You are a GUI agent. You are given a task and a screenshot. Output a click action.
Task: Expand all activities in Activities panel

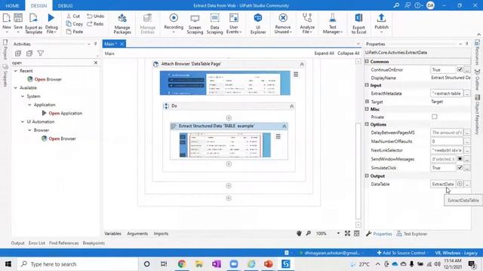click(18, 53)
